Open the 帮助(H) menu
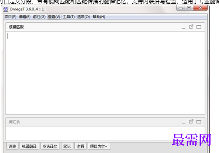 click(x=99, y=17)
